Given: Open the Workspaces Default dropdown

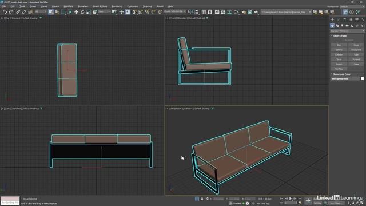Looking at the screenshot, I should tap(352, 6).
